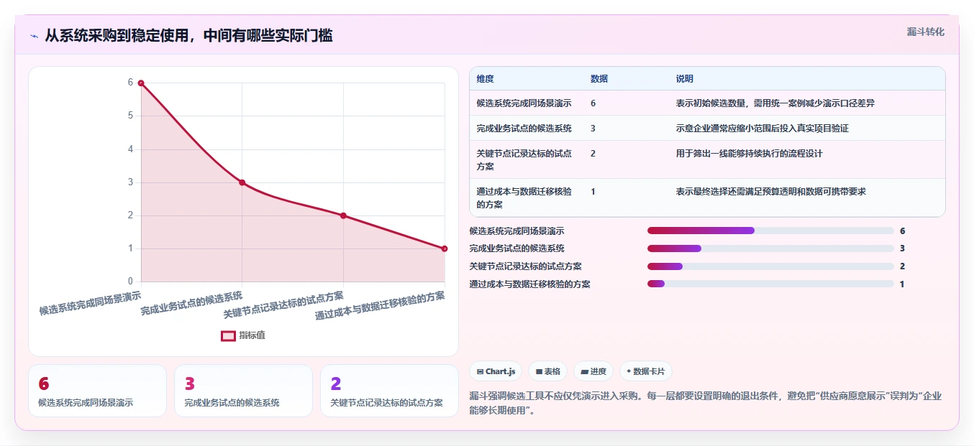Image resolution: width=974 pixels, height=446 pixels.
Task: Click the 进度 badge
Action: tap(593, 371)
